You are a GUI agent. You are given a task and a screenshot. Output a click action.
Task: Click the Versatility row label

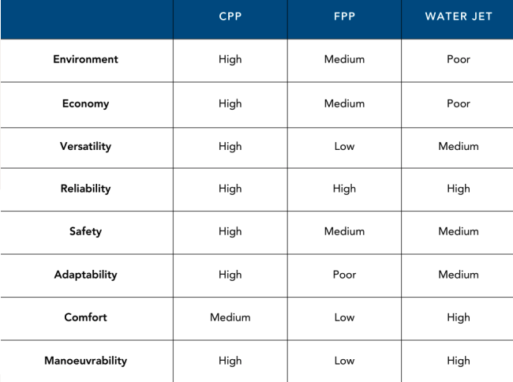[85, 146]
